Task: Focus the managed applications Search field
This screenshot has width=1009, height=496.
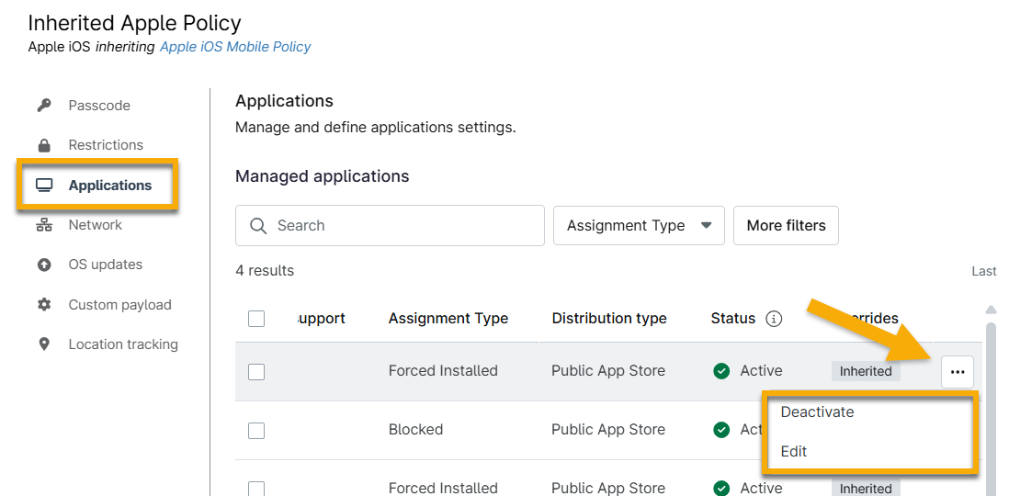Action: point(404,226)
